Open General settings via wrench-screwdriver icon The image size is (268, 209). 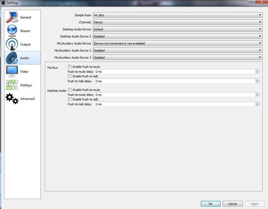pyautogui.click(x=12, y=17)
